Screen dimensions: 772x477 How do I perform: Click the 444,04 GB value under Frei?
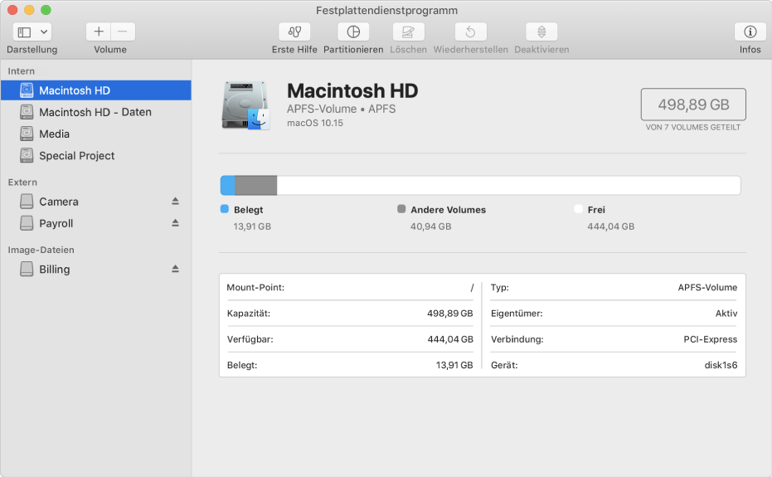point(611,226)
